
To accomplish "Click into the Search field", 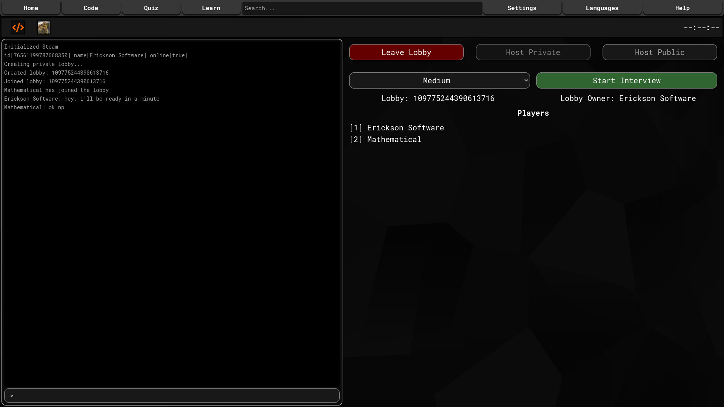I will click(x=361, y=8).
